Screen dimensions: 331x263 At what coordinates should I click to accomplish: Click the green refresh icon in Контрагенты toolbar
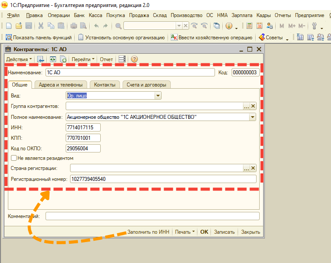[x=53, y=59]
